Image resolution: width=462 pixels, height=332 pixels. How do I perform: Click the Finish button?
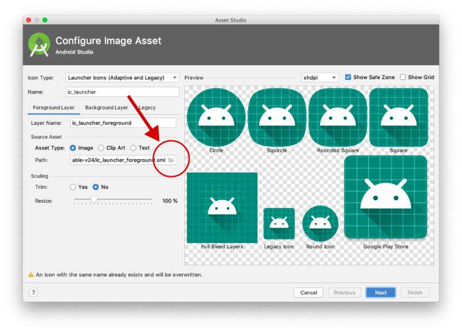(414, 292)
